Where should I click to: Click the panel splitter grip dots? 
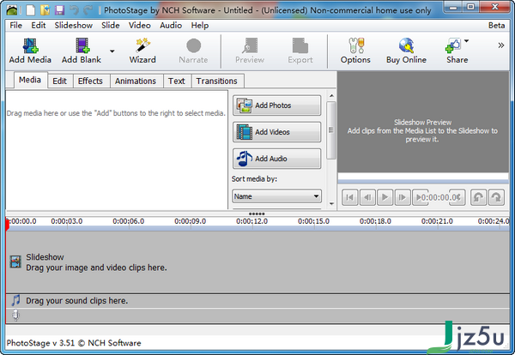tap(257, 214)
